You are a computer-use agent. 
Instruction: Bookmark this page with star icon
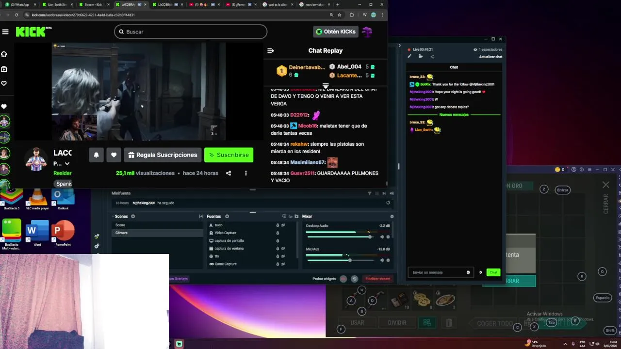(x=340, y=15)
